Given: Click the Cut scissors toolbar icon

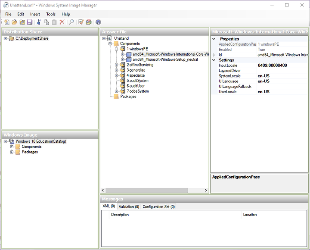Looking at the screenshot, I should click(x=39, y=22).
